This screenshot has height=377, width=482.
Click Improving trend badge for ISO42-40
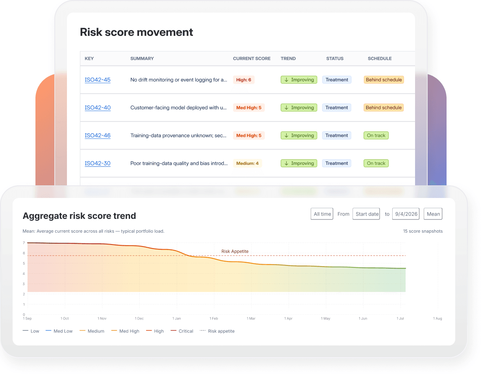pyautogui.click(x=299, y=108)
